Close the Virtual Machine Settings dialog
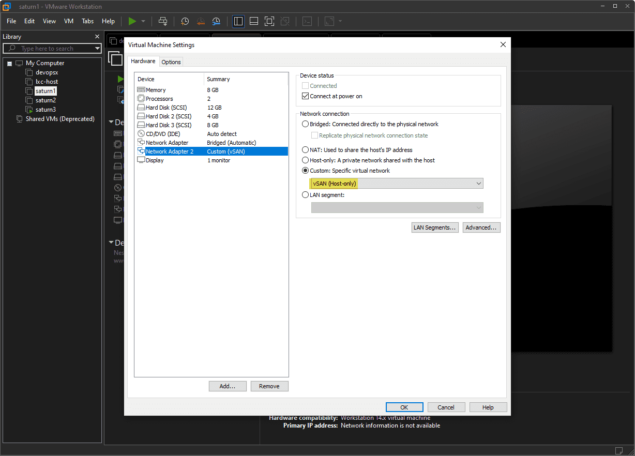Image resolution: width=635 pixels, height=456 pixels. point(503,45)
